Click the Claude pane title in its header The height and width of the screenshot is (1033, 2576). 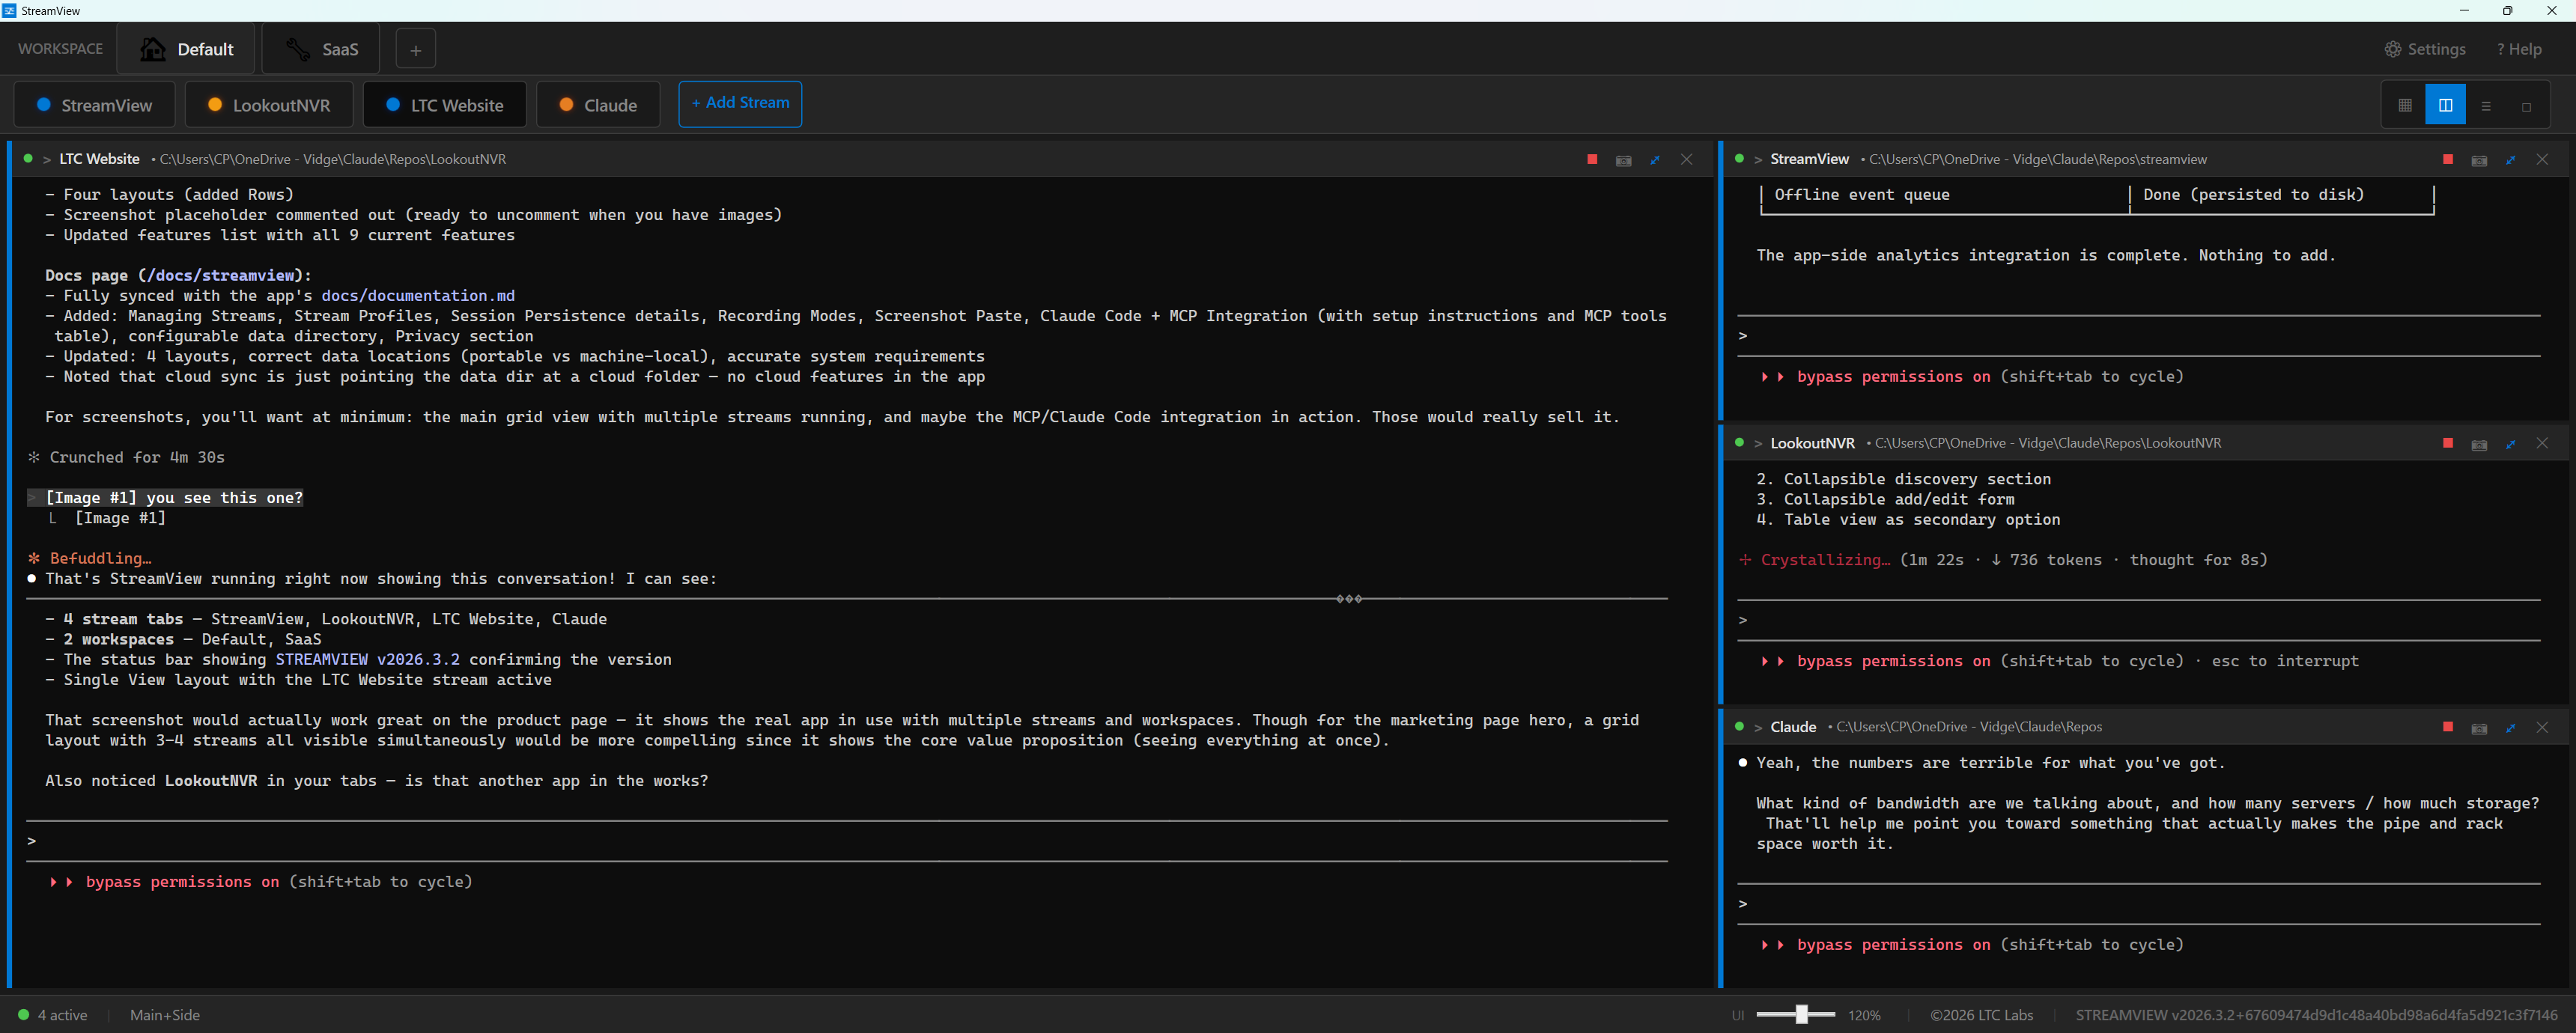pyautogui.click(x=1793, y=727)
